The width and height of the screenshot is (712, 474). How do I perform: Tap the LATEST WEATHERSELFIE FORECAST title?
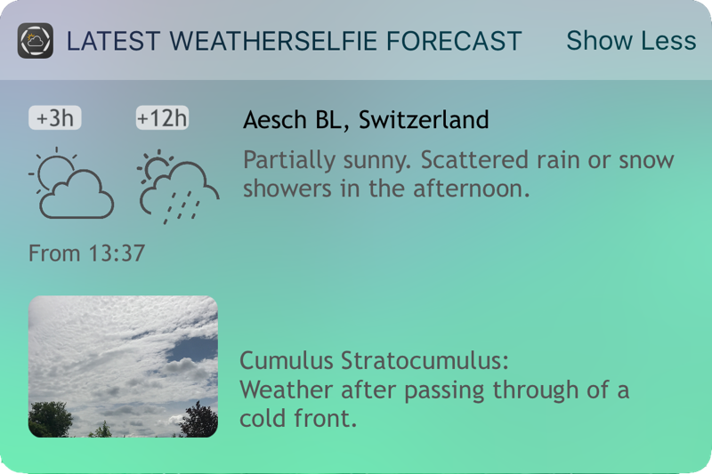coord(294,41)
